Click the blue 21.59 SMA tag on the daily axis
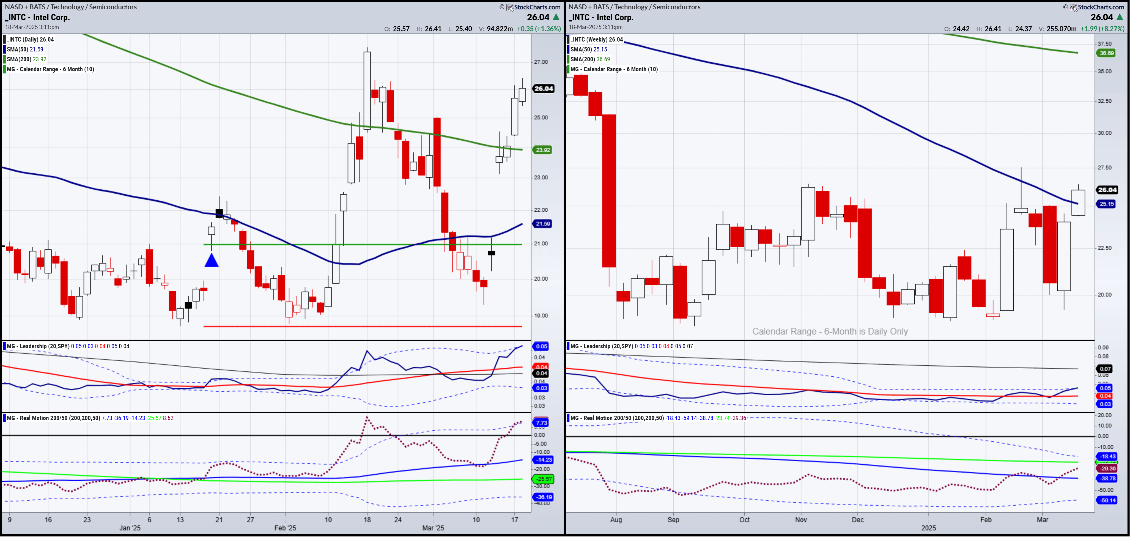Image resolution: width=1130 pixels, height=537 pixels. (543, 224)
